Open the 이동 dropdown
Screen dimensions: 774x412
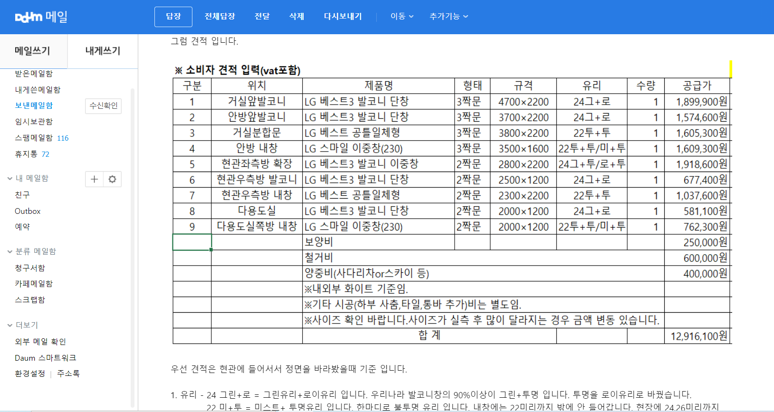[402, 17]
